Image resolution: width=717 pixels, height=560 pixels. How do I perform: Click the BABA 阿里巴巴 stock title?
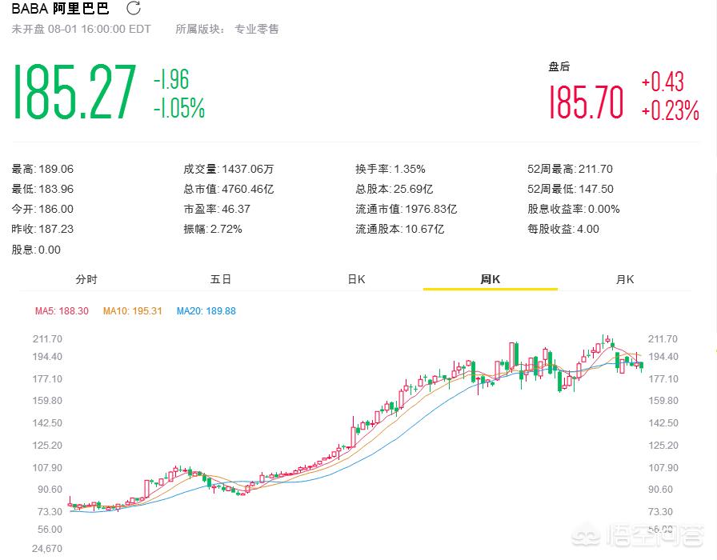point(60,8)
